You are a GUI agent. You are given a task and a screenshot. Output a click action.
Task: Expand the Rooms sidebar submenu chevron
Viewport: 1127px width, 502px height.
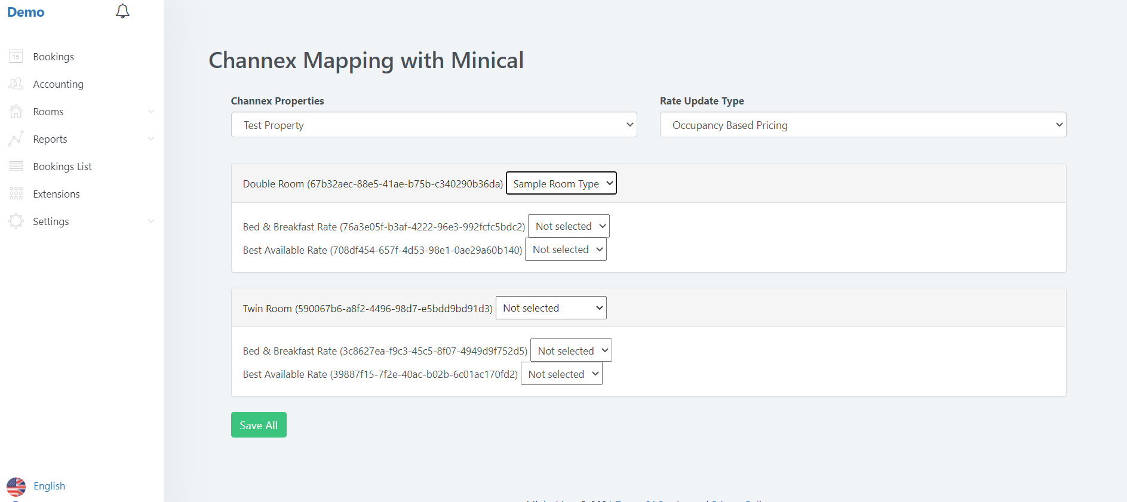coord(151,112)
